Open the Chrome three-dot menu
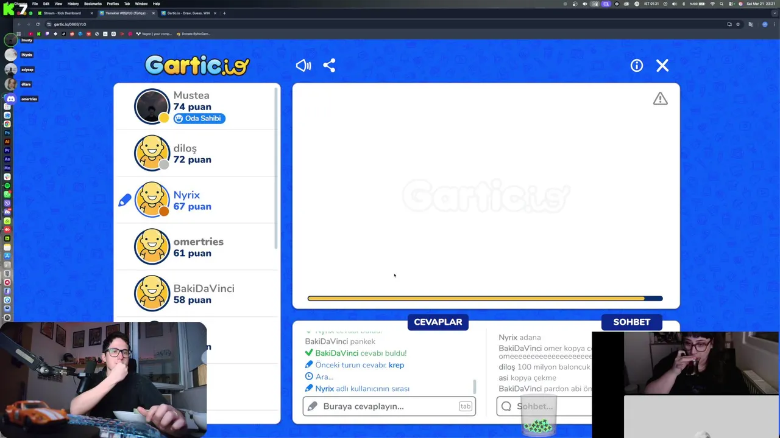The width and height of the screenshot is (780, 438). point(774,24)
